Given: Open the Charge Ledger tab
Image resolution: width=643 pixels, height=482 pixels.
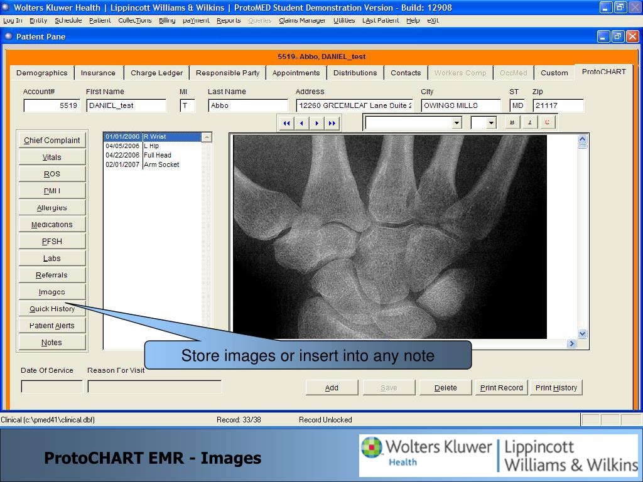Looking at the screenshot, I should (156, 73).
